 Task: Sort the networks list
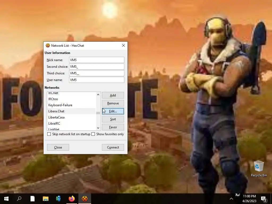[113, 119]
